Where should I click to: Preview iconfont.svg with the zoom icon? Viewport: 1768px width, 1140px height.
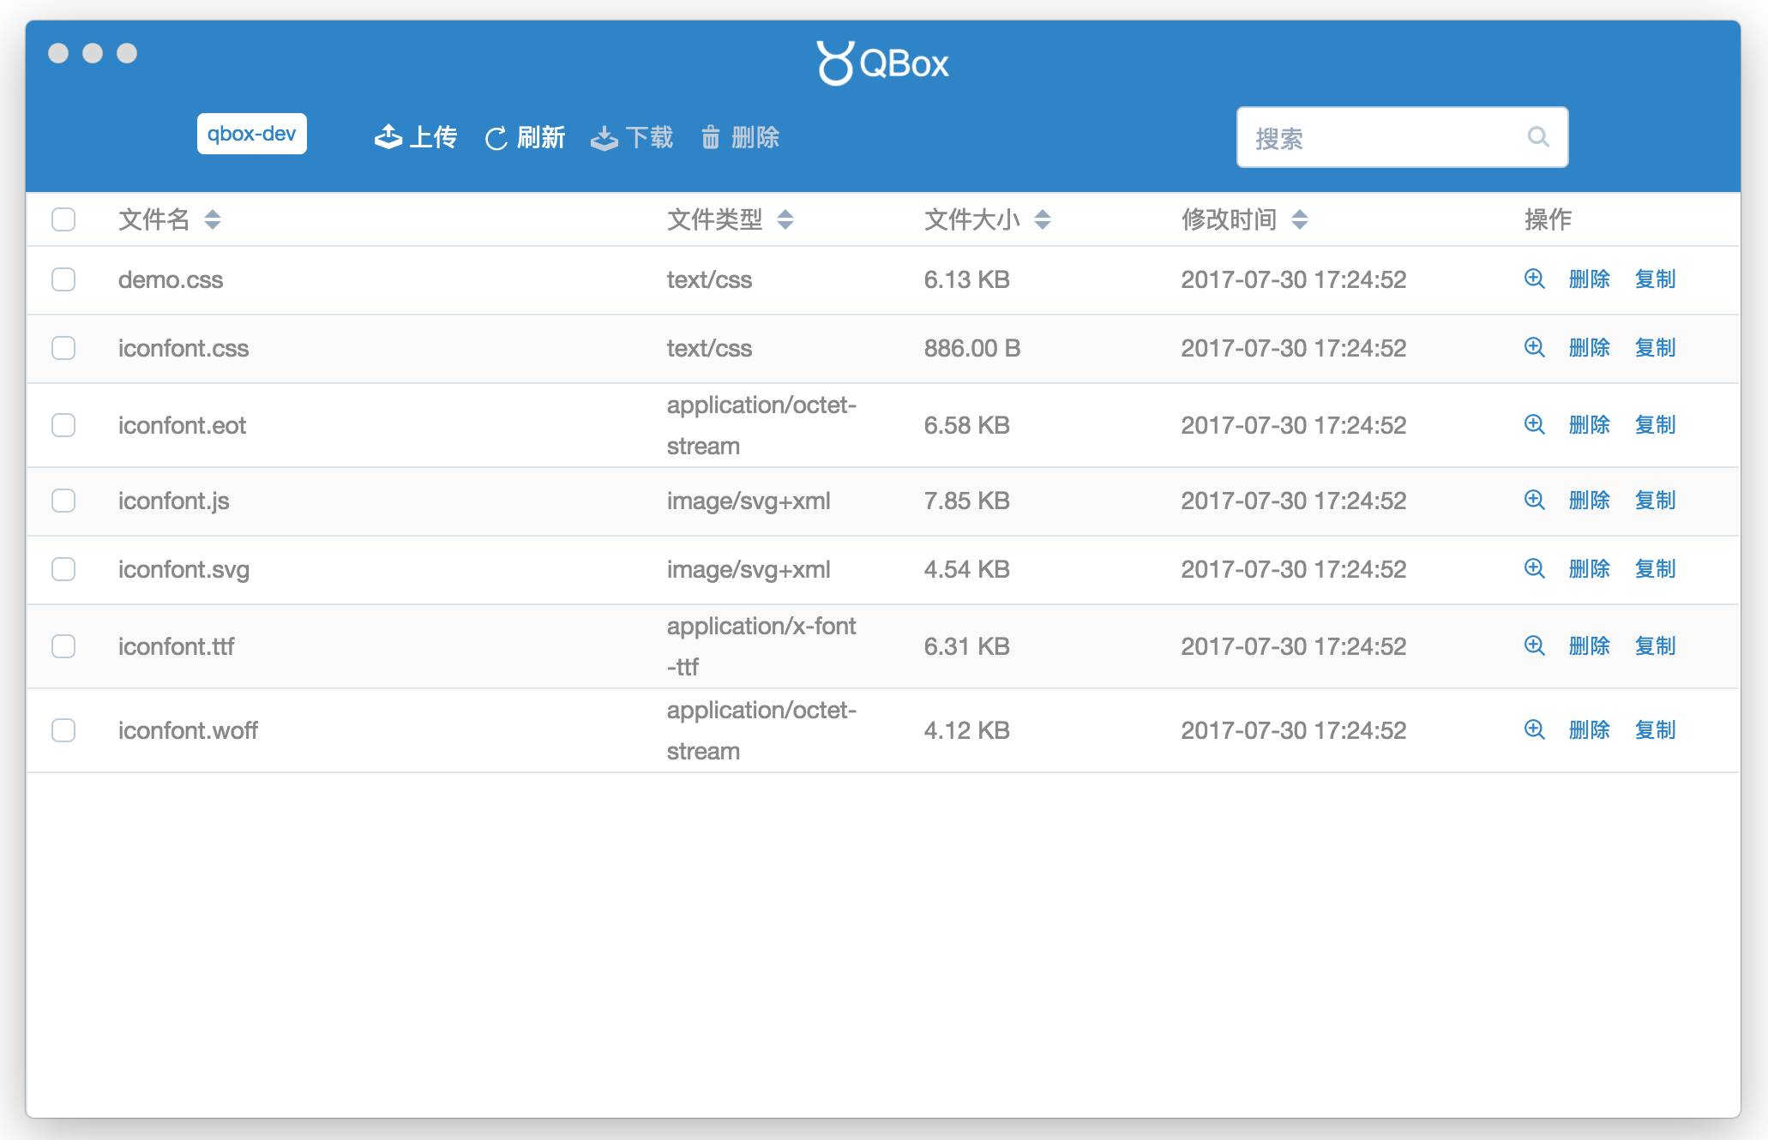[1534, 568]
